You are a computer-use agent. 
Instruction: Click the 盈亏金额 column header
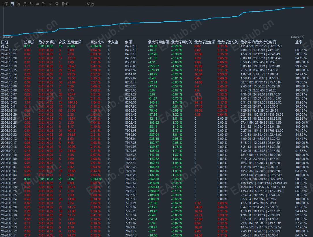pos(74,42)
